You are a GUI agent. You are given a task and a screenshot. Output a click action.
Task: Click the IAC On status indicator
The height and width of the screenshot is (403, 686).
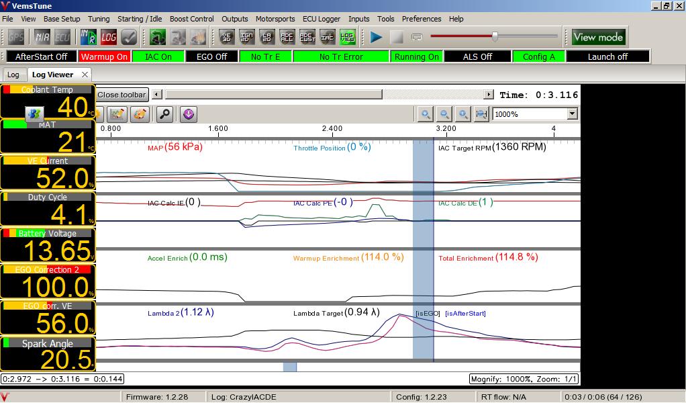(x=158, y=56)
